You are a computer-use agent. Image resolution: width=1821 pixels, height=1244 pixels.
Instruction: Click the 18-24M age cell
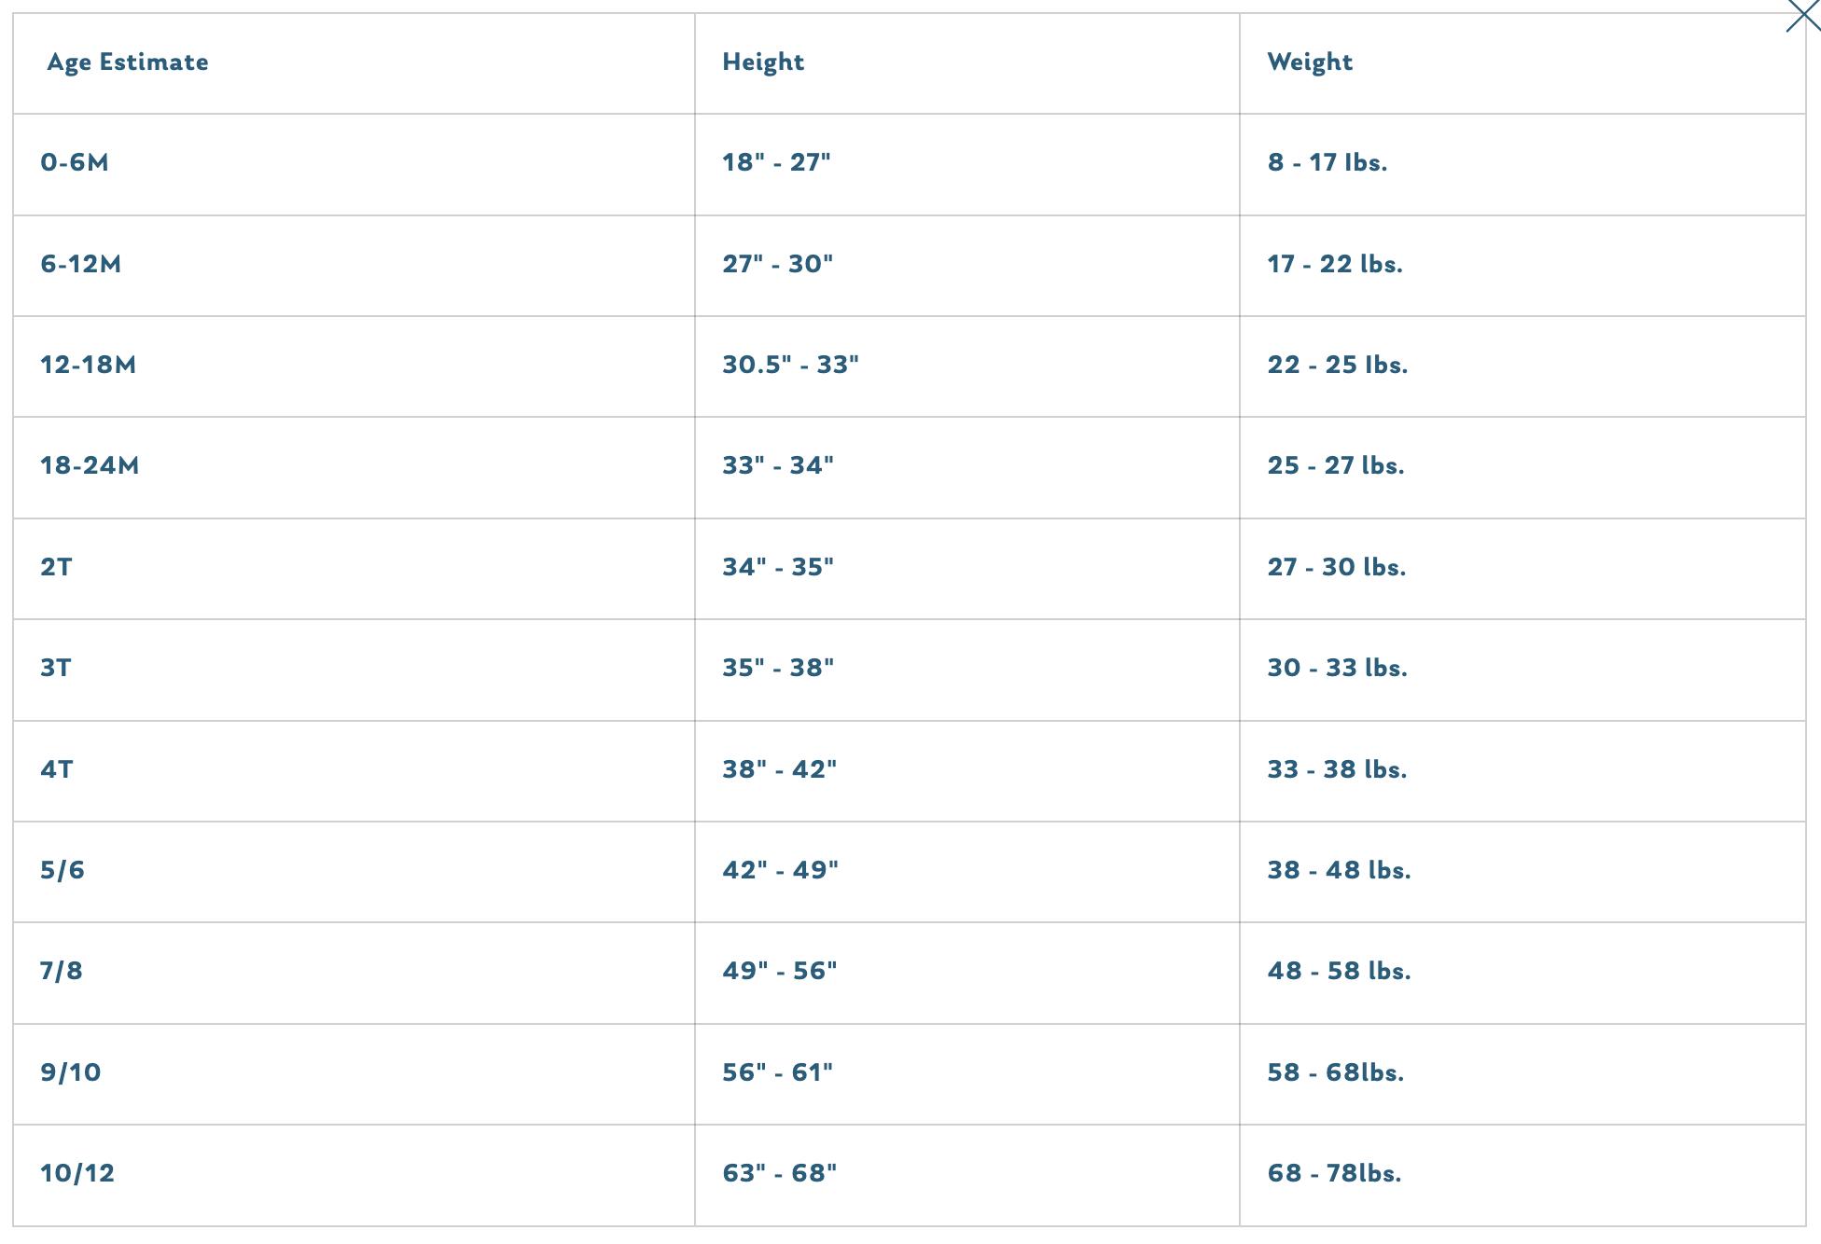tap(90, 465)
